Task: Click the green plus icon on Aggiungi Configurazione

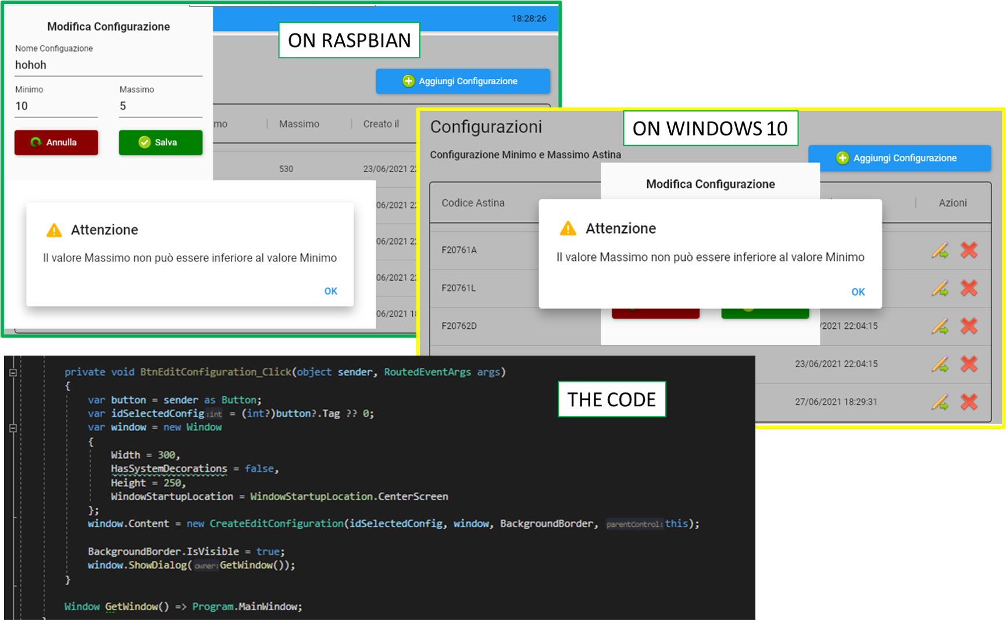Action: 409,81
